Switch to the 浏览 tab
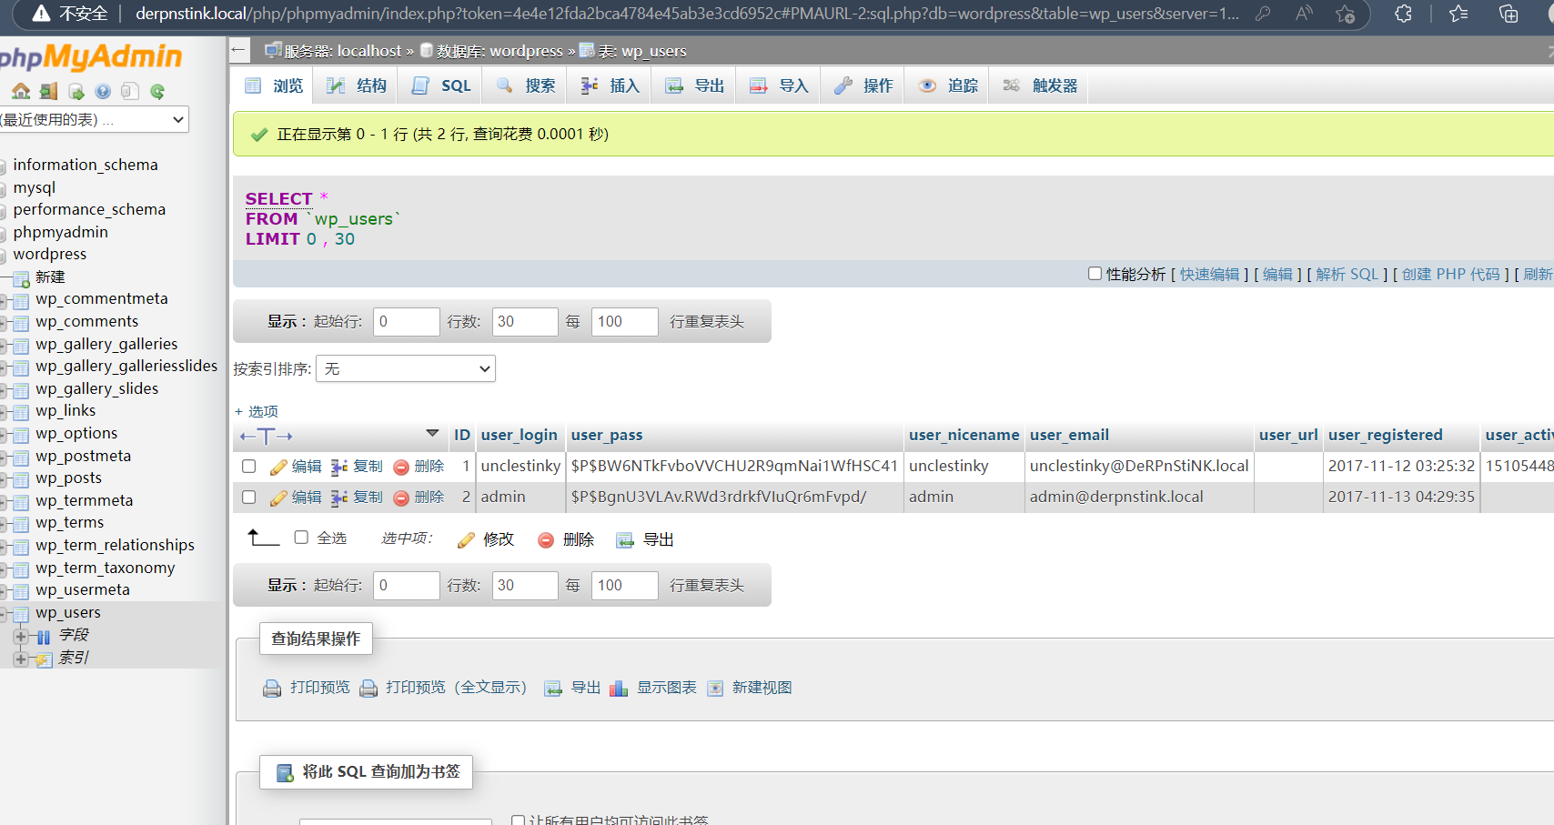The height and width of the screenshot is (825, 1554). pos(275,86)
